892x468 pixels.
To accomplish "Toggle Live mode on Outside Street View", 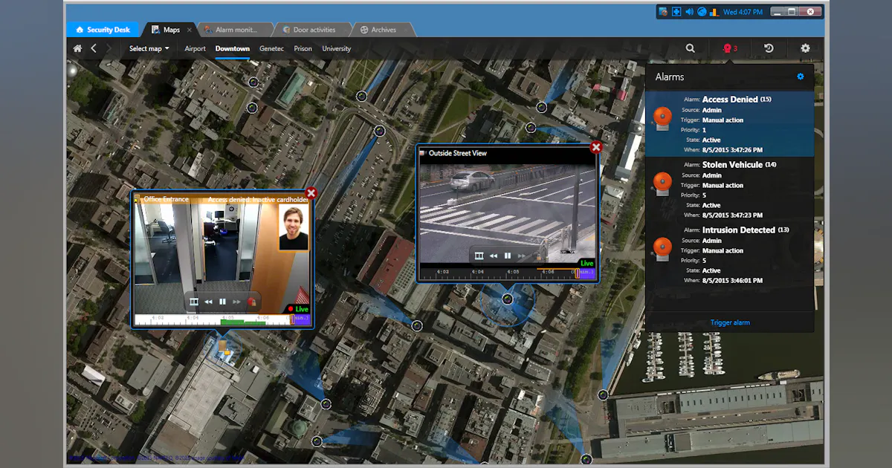I will (x=587, y=263).
